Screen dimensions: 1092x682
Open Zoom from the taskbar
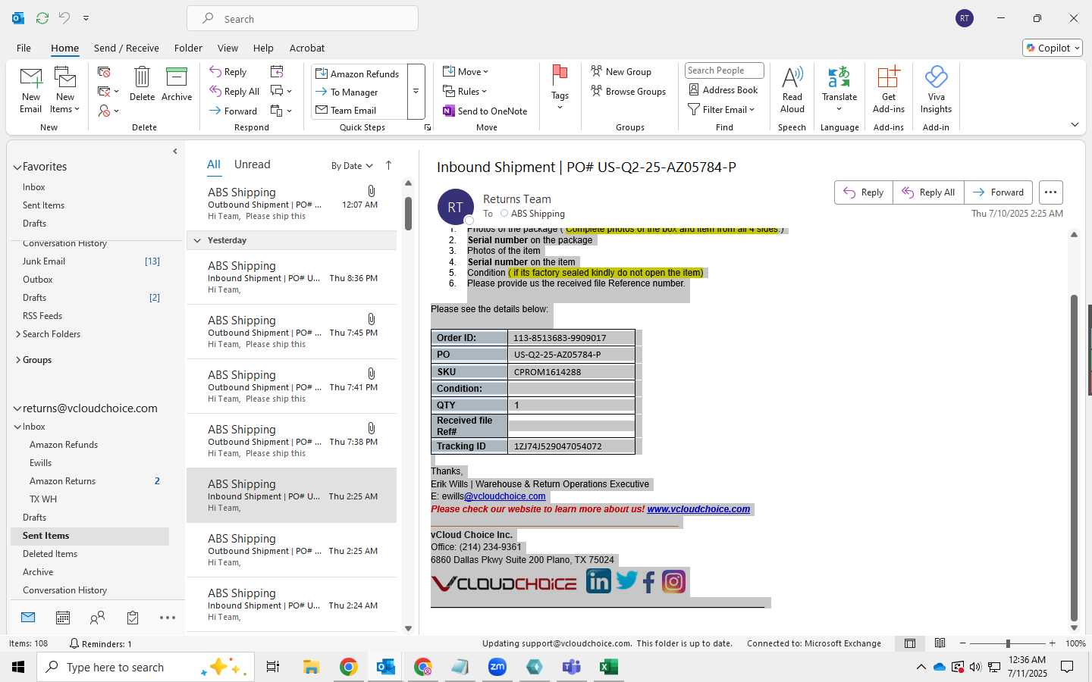(497, 667)
